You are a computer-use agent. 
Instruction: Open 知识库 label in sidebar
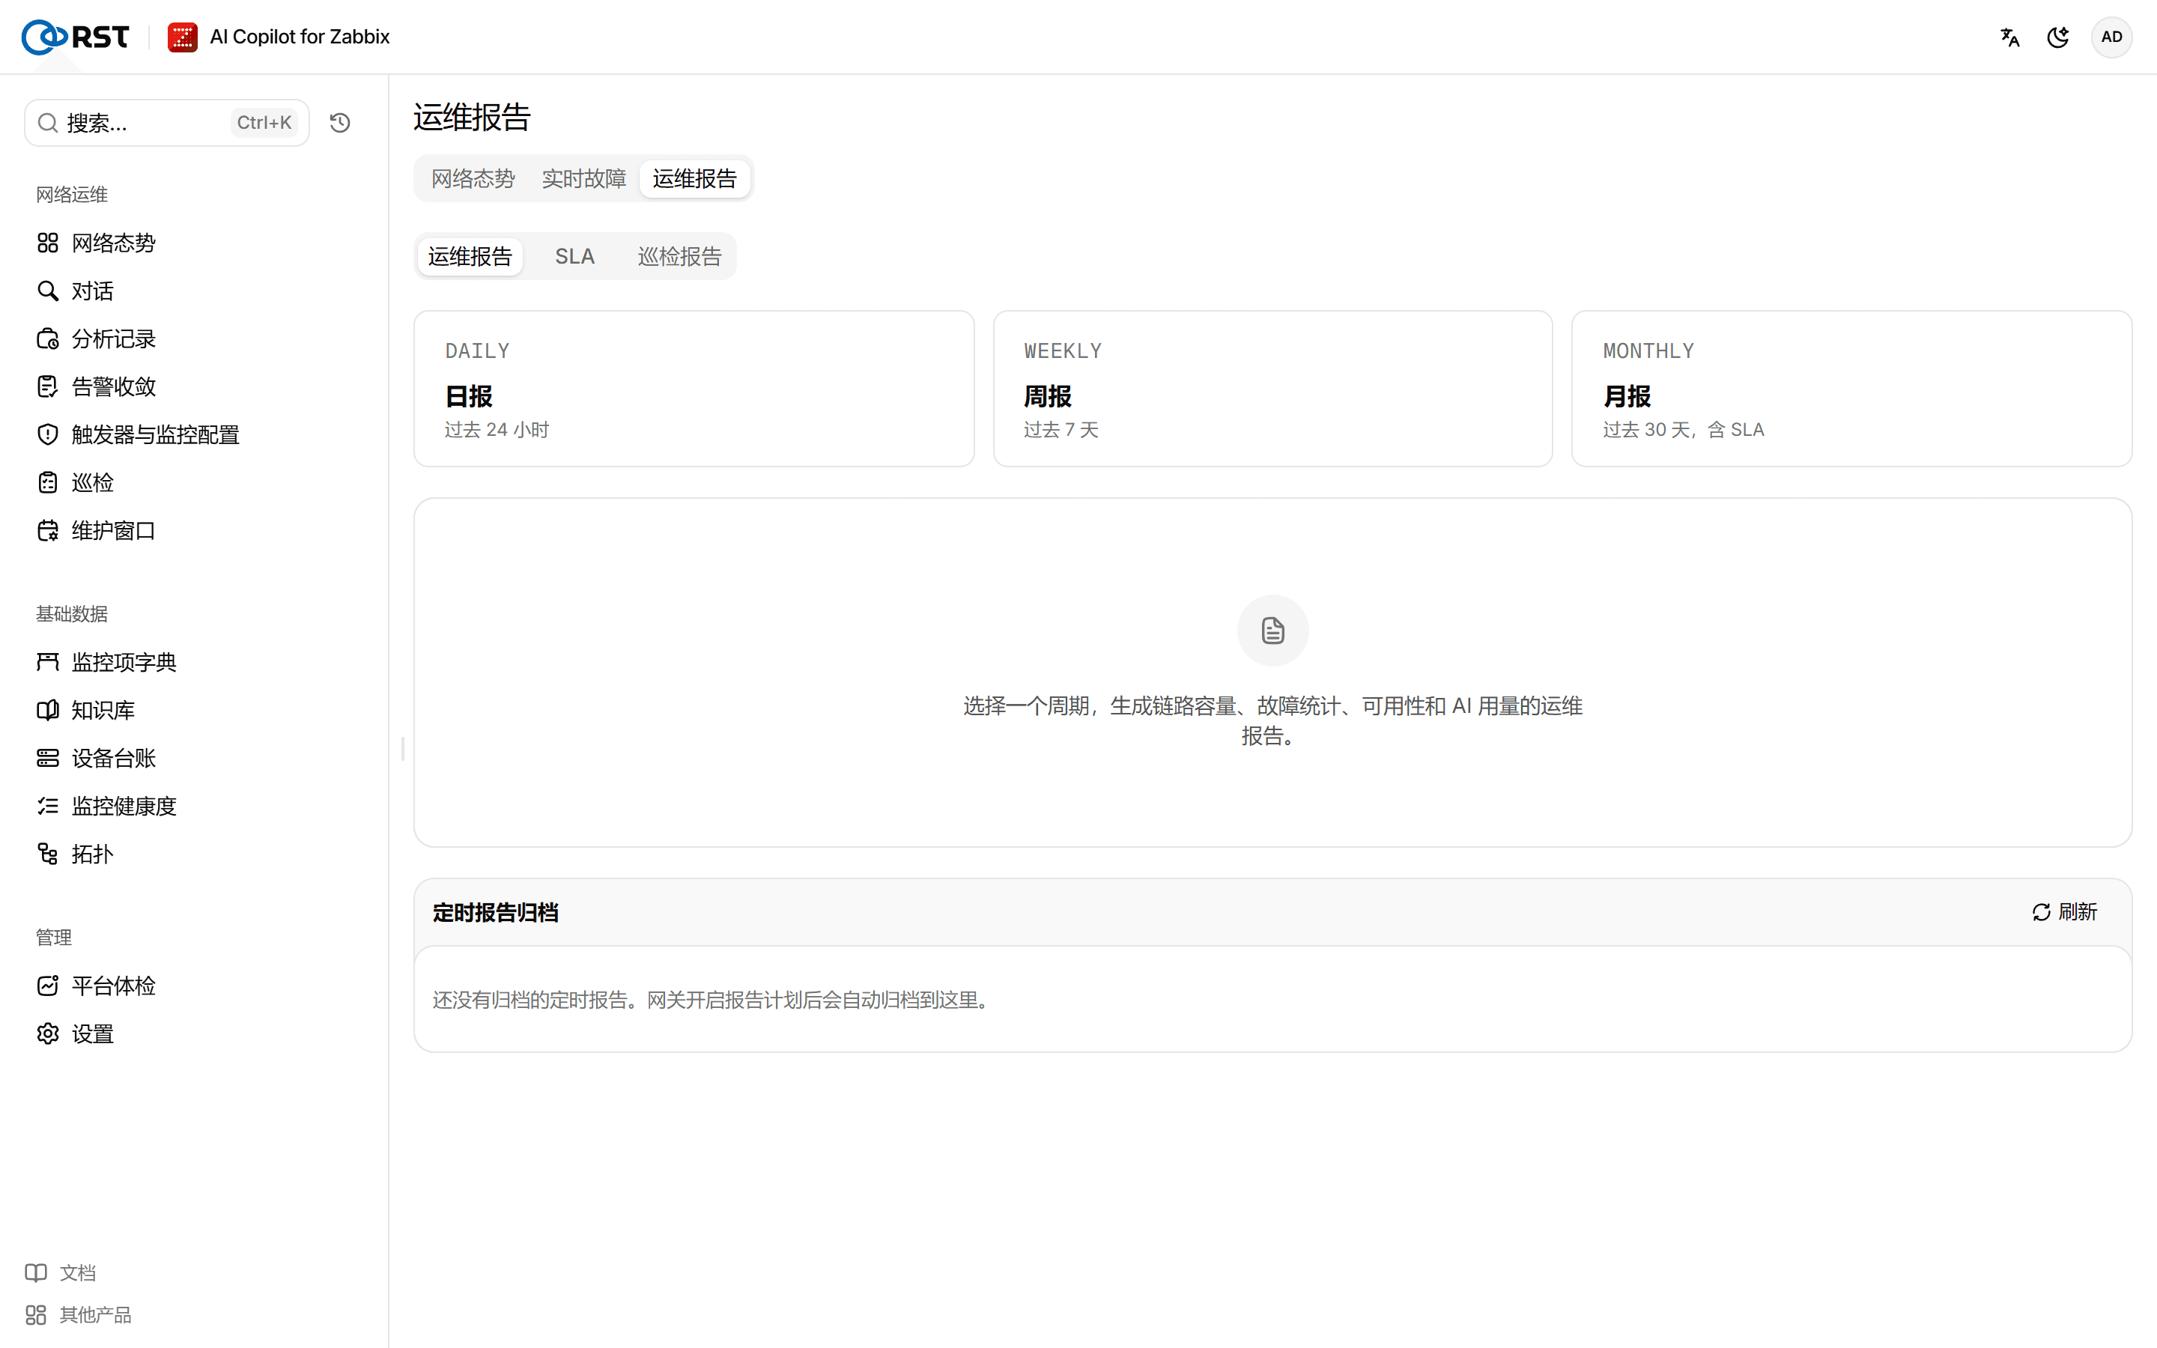(x=103, y=710)
